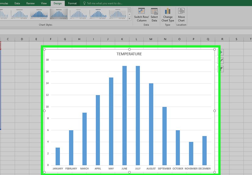252x175 pixels.
Task: Click the Tell me lightbulb icon
Action: click(x=84, y=3)
